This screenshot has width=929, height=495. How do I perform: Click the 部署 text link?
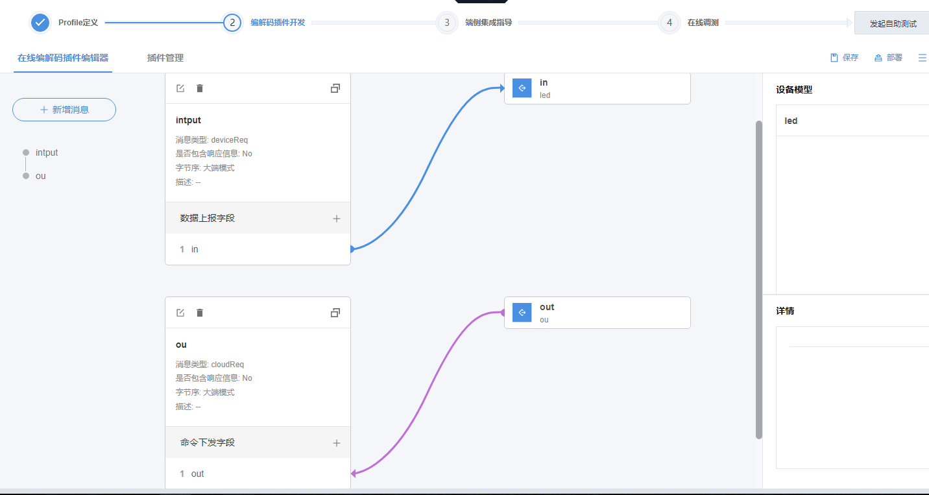click(895, 58)
